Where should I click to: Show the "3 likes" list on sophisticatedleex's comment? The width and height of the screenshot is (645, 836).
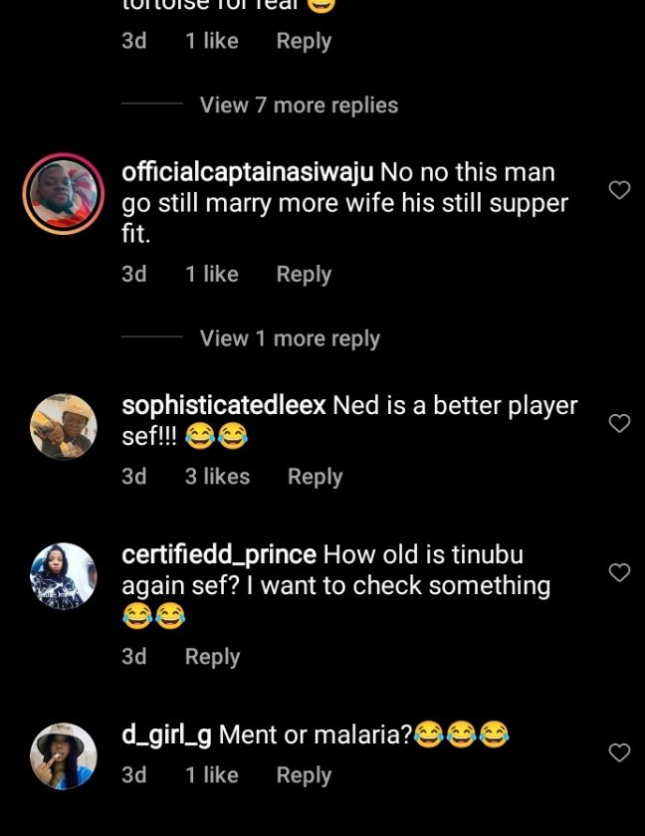[217, 477]
